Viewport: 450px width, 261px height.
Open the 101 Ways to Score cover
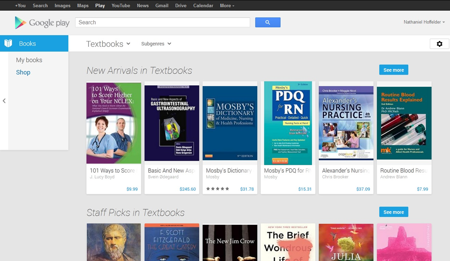point(114,123)
